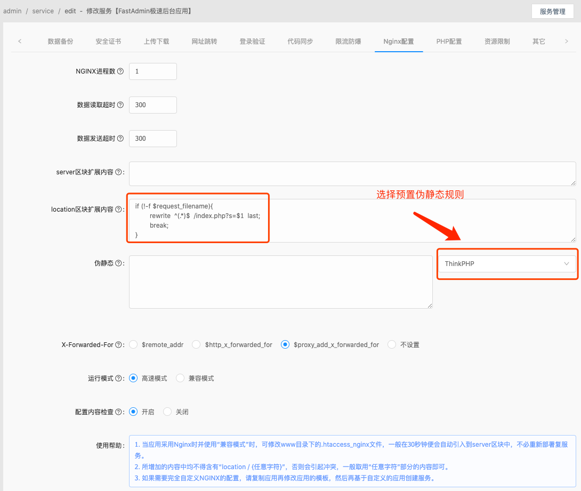This screenshot has width=581, height=491.
Task: Click the 服务管理 button
Action: tap(552, 11)
